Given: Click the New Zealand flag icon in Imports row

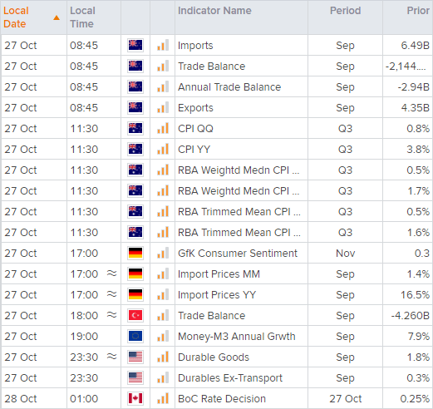Looking at the screenshot, I should point(135,45).
